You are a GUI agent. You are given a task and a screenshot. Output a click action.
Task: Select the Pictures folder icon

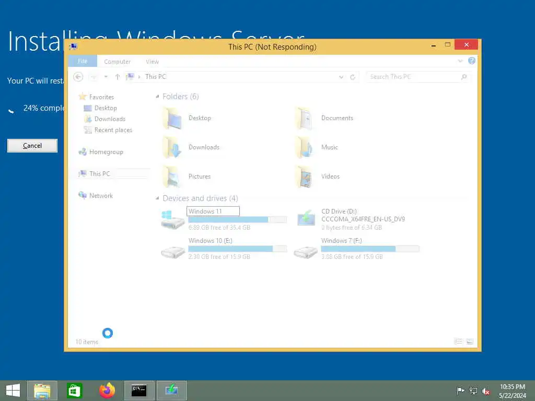pos(172,176)
